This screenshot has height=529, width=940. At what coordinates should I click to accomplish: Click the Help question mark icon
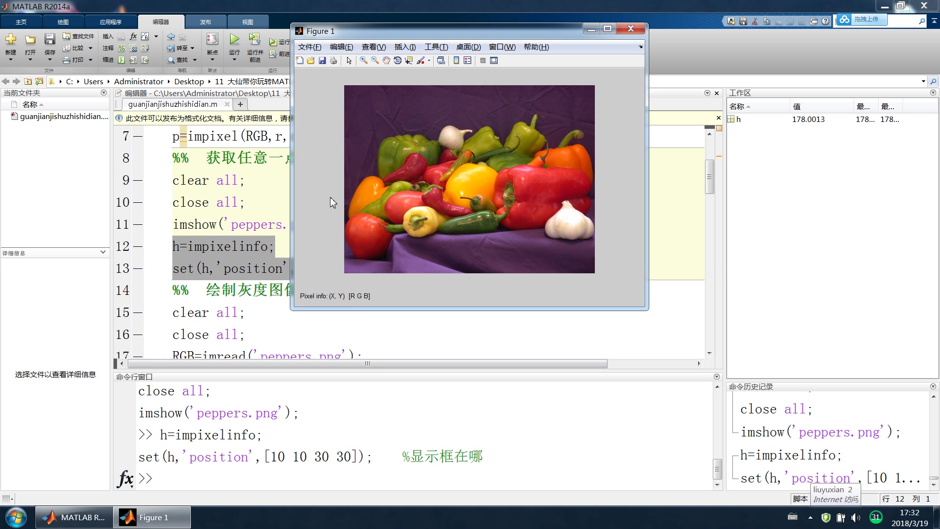[x=825, y=21]
